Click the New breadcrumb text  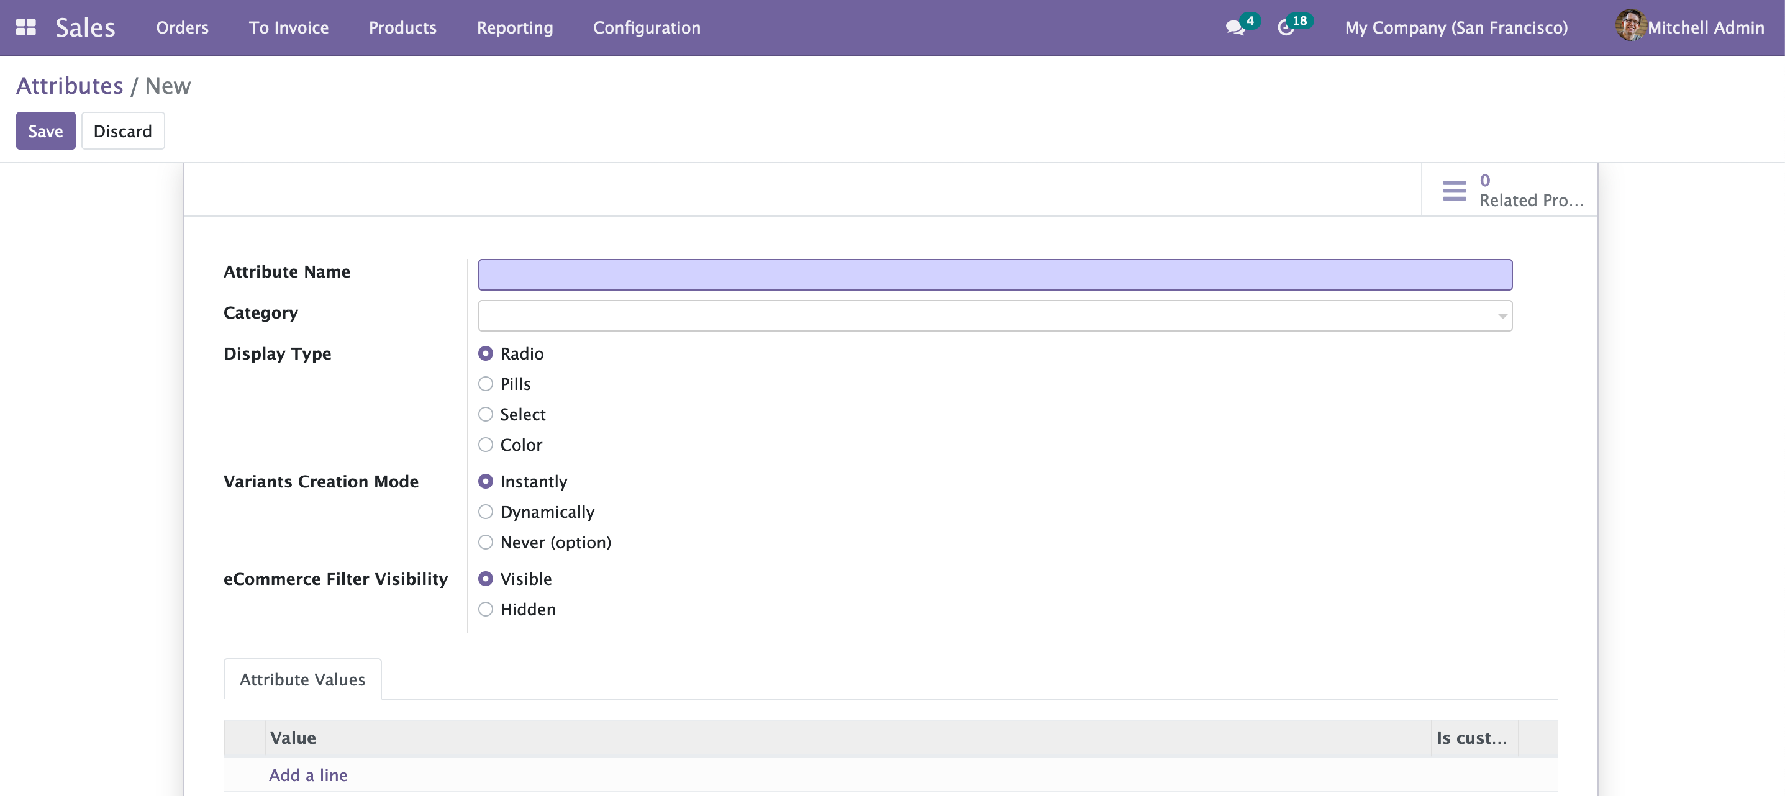click(x=168, y=86)
